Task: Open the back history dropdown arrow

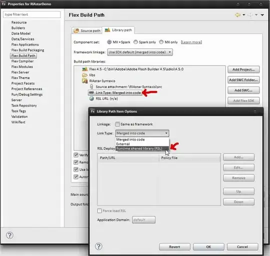Action: point(244,15)
